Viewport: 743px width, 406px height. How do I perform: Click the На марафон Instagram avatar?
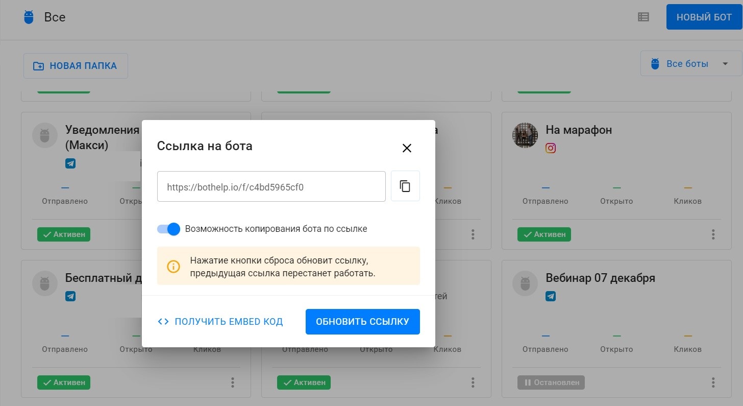pyautogui.click(x=525, y=135)
